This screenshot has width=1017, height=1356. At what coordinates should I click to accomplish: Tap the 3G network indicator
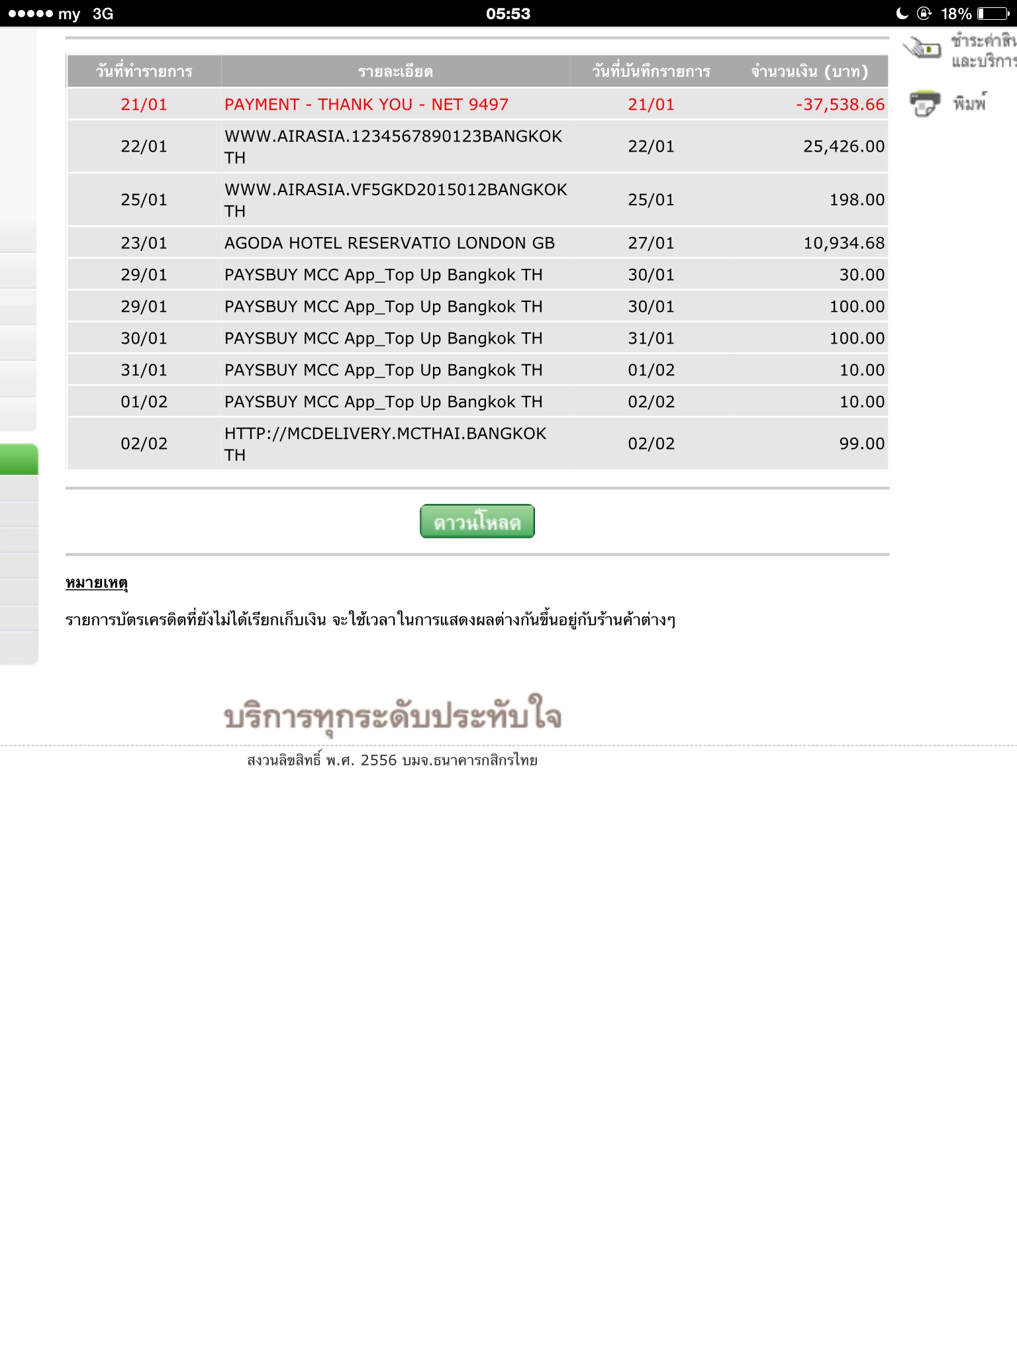pos(103,13)
